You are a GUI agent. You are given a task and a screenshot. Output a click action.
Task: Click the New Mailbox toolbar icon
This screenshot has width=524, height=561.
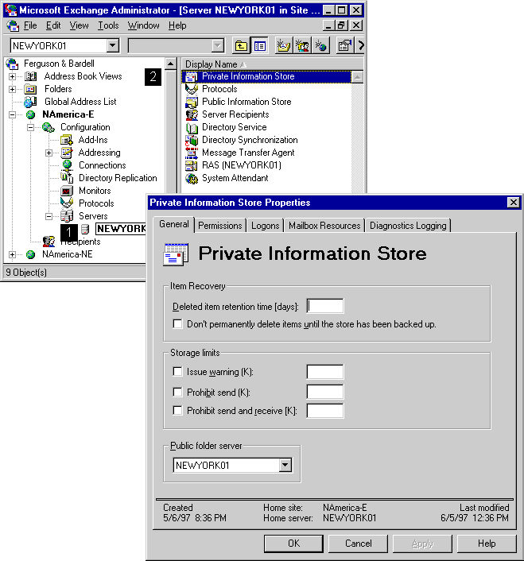click(x=284, y=46)
